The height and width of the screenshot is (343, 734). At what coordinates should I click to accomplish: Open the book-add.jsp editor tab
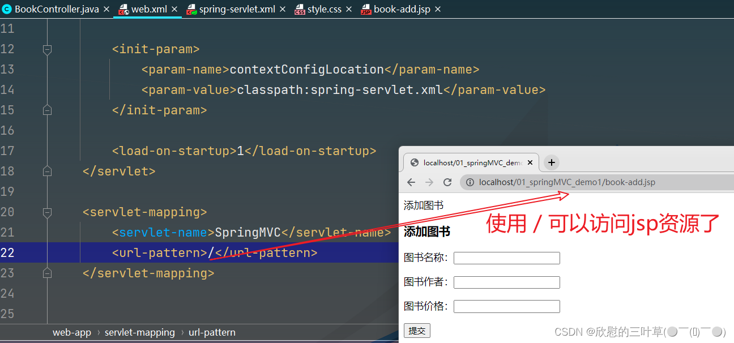pyautogui.click(x=402, y=9)
